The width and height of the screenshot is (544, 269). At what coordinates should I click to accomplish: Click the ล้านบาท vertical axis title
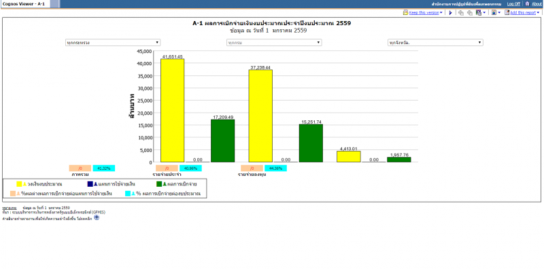(132, 106)
